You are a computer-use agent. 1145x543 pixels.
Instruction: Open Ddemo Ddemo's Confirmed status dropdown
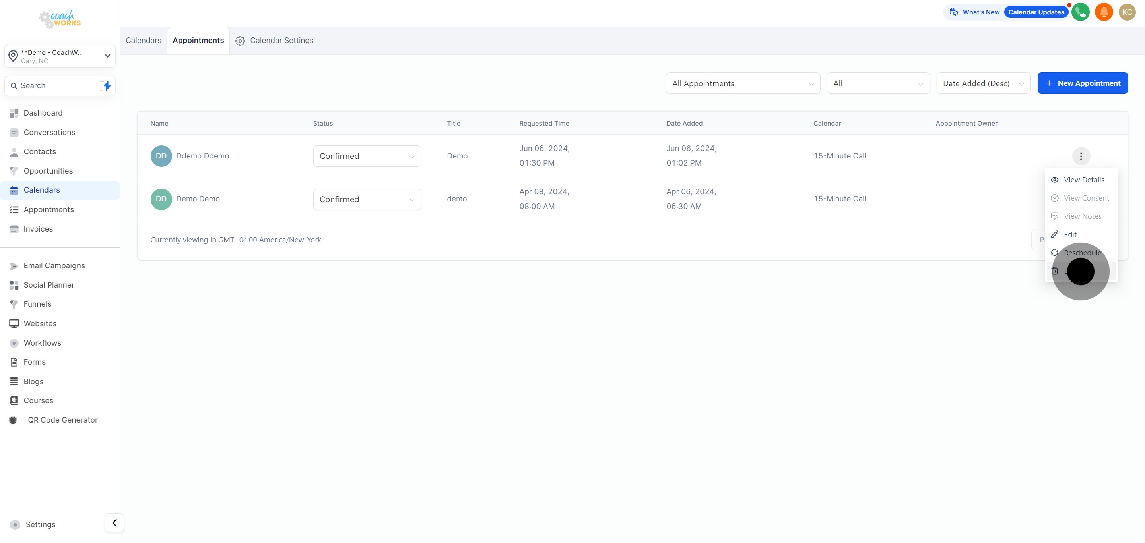pyautogui.click(x=367, y=156)
